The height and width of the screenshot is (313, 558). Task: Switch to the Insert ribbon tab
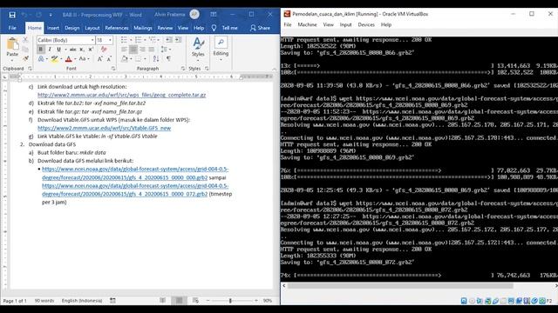pos(53,28)
